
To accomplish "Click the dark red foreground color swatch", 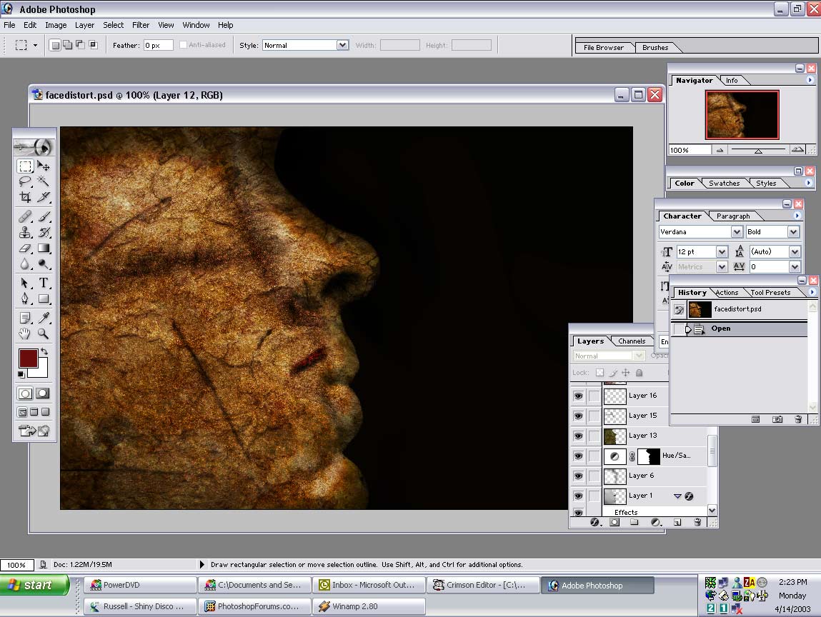I will 29,358.
